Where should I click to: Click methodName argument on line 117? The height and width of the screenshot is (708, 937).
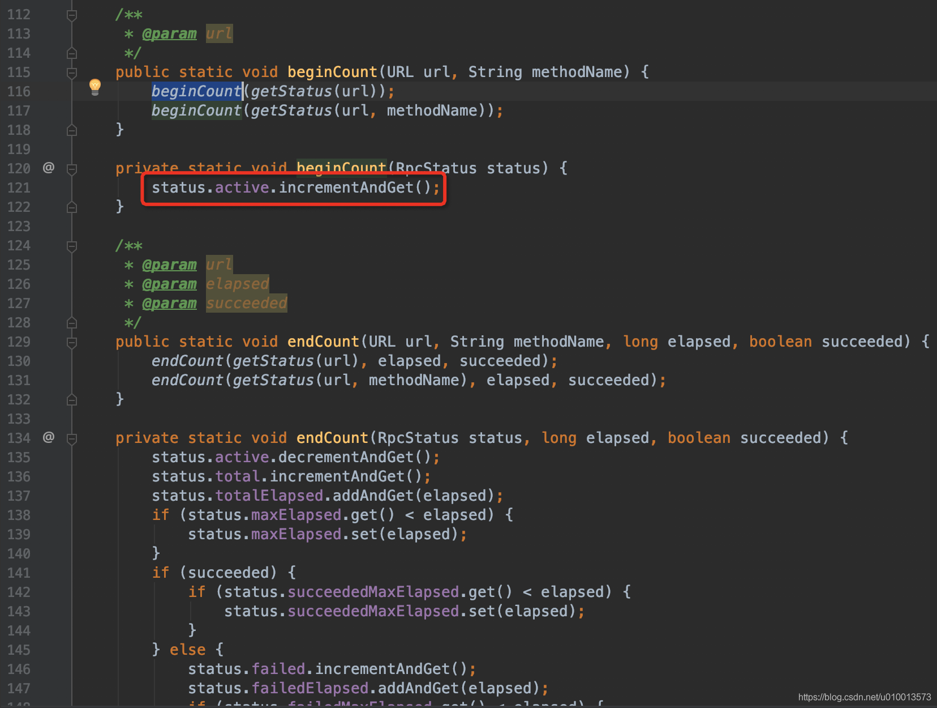[x=432, y=110]
